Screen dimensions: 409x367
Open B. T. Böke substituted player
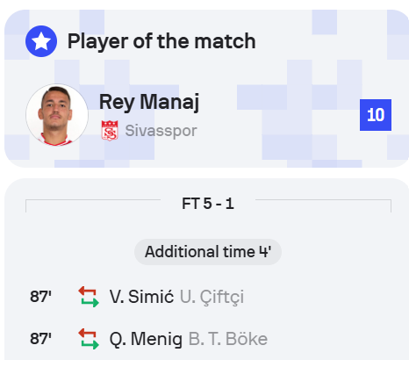click(228, 339)
